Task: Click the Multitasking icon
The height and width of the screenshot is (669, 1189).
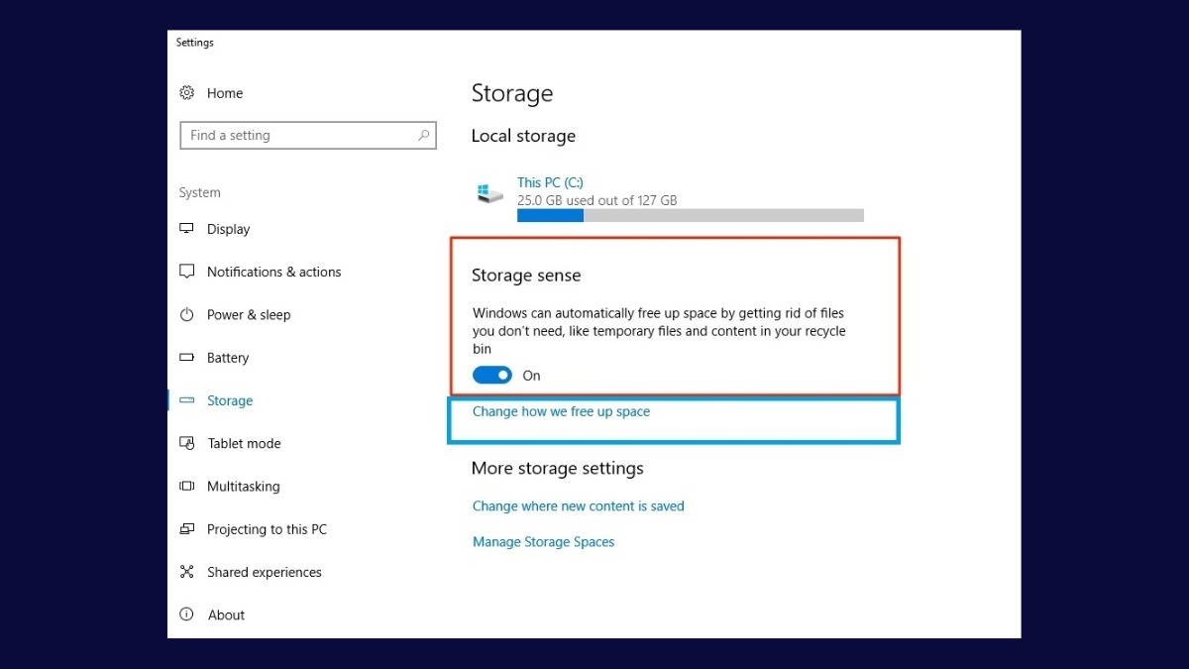Action: pos(186,486)
